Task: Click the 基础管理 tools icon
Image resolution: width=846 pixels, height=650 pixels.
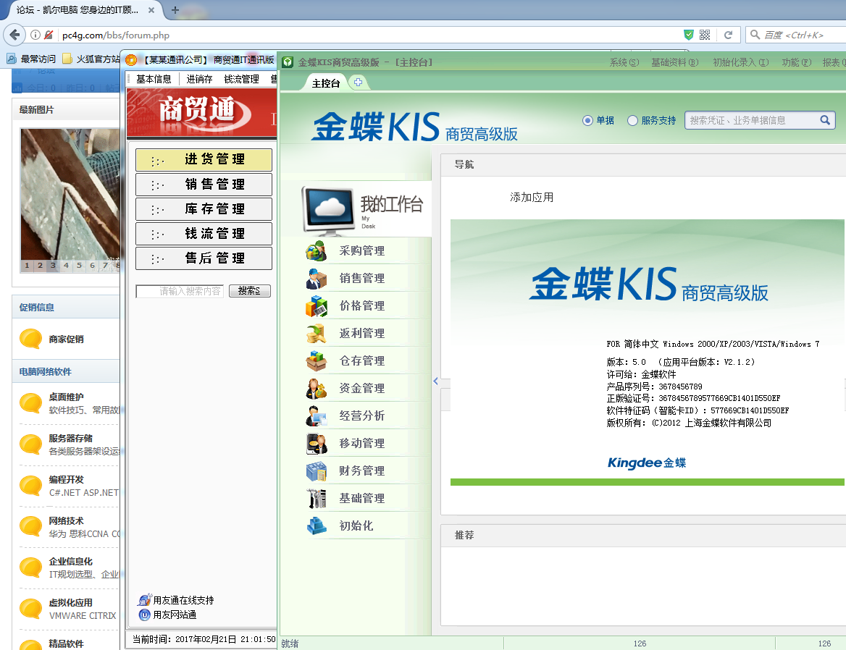Action: pyautogui.click(x=317, y=498)
